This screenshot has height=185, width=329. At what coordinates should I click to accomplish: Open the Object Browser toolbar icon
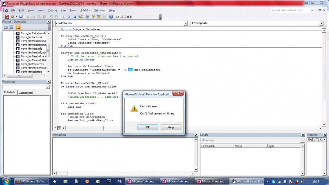click(x=98, y=17)
